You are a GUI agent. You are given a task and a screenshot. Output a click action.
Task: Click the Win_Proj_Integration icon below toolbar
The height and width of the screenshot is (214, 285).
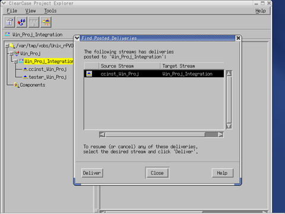(8, 34)
